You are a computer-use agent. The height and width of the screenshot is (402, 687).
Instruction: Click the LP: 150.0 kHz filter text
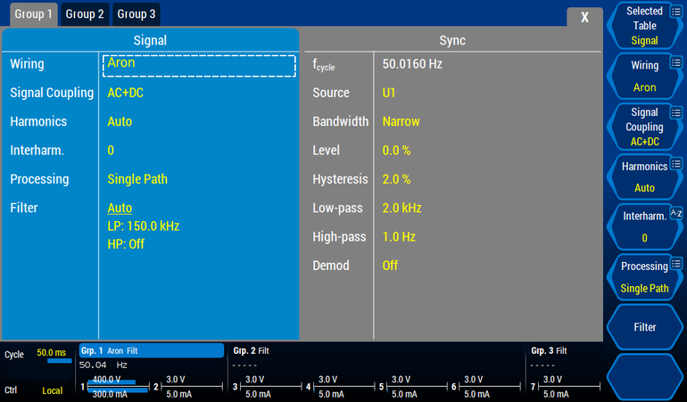click(x=144, y=226)
